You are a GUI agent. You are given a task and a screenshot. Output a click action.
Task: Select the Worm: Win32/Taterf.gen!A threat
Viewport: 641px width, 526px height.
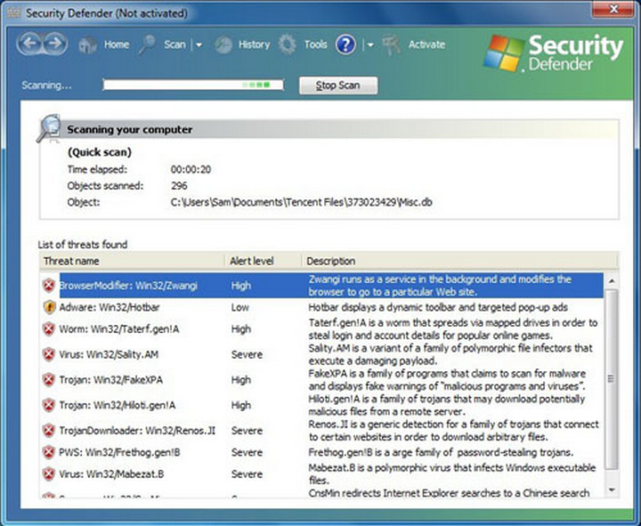(x=119, y=329)
